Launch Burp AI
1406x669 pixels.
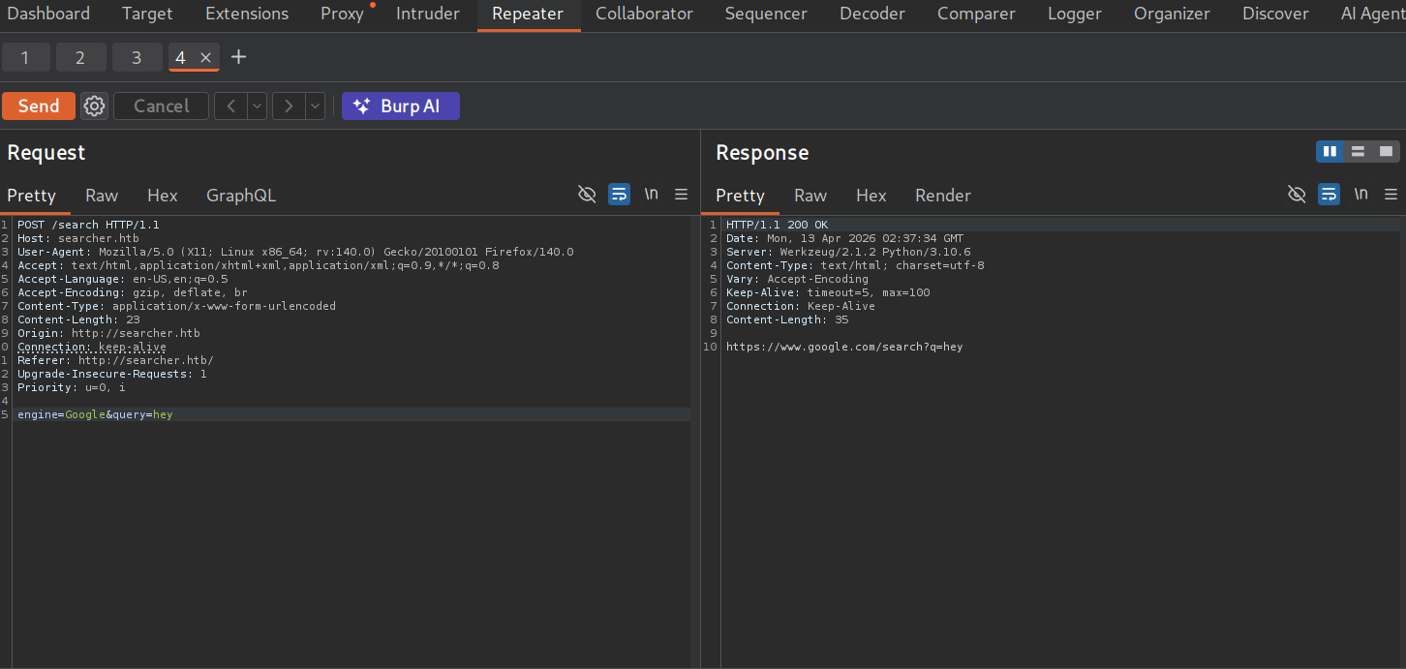[401, 106]
